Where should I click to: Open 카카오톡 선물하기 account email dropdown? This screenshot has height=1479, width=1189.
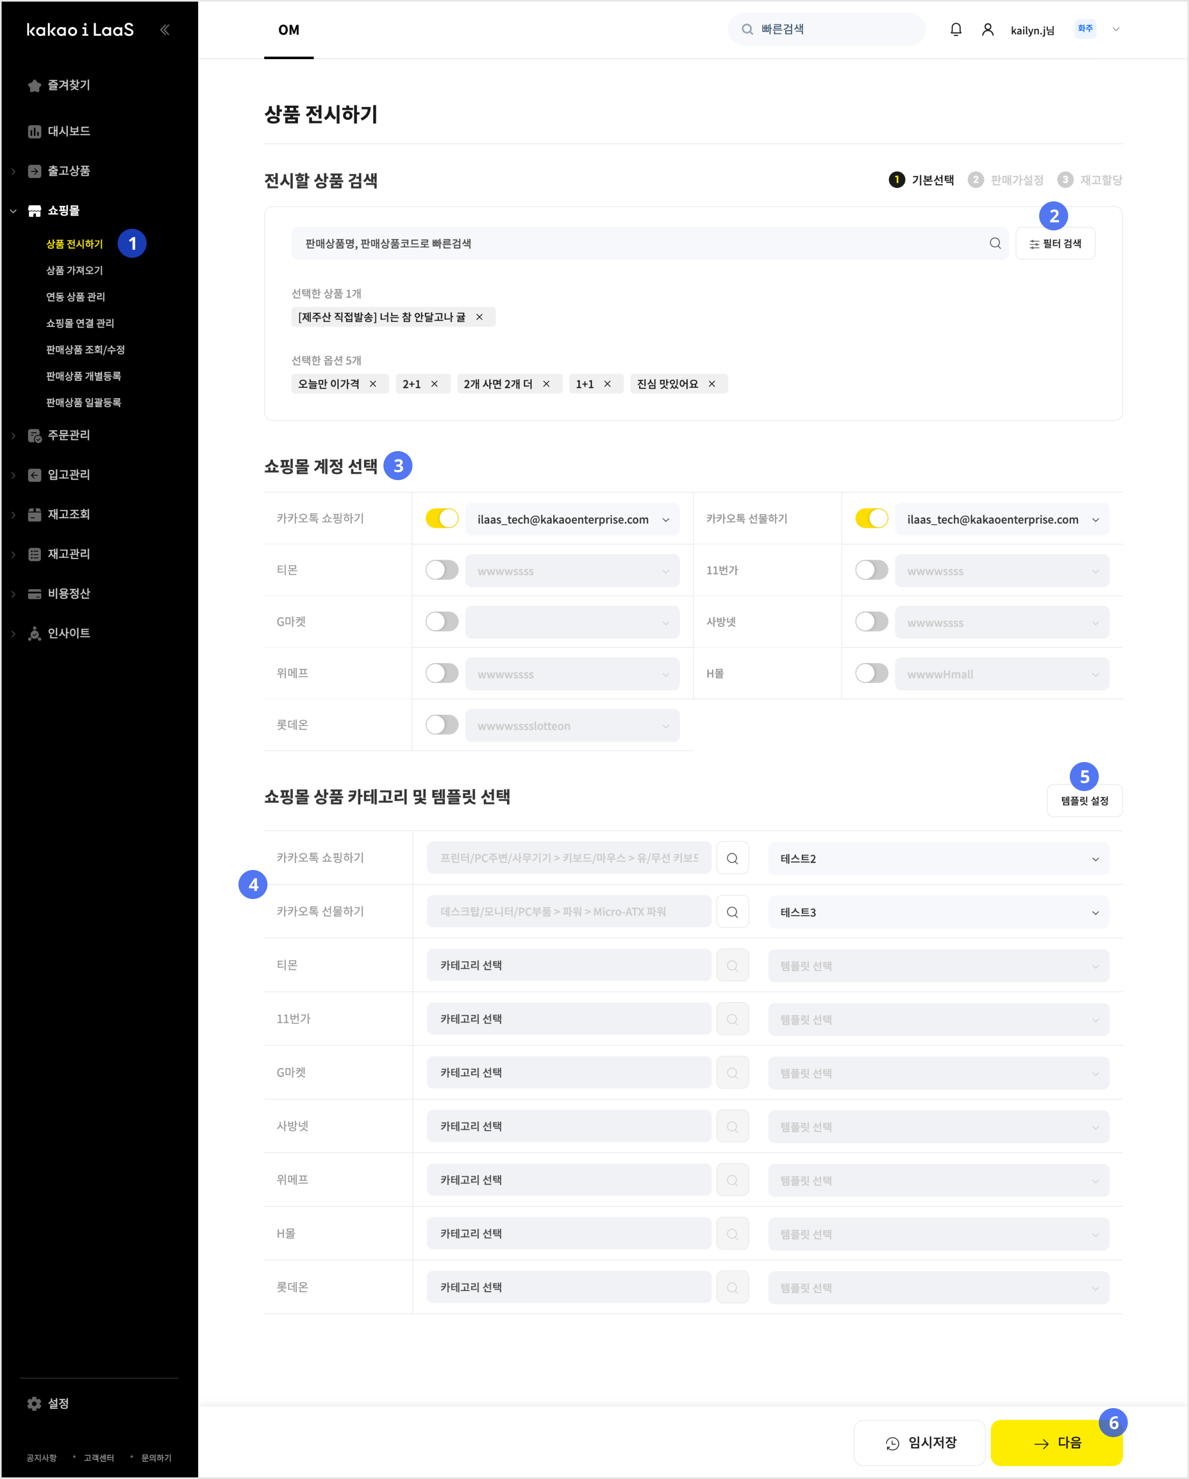point(1002,519)
